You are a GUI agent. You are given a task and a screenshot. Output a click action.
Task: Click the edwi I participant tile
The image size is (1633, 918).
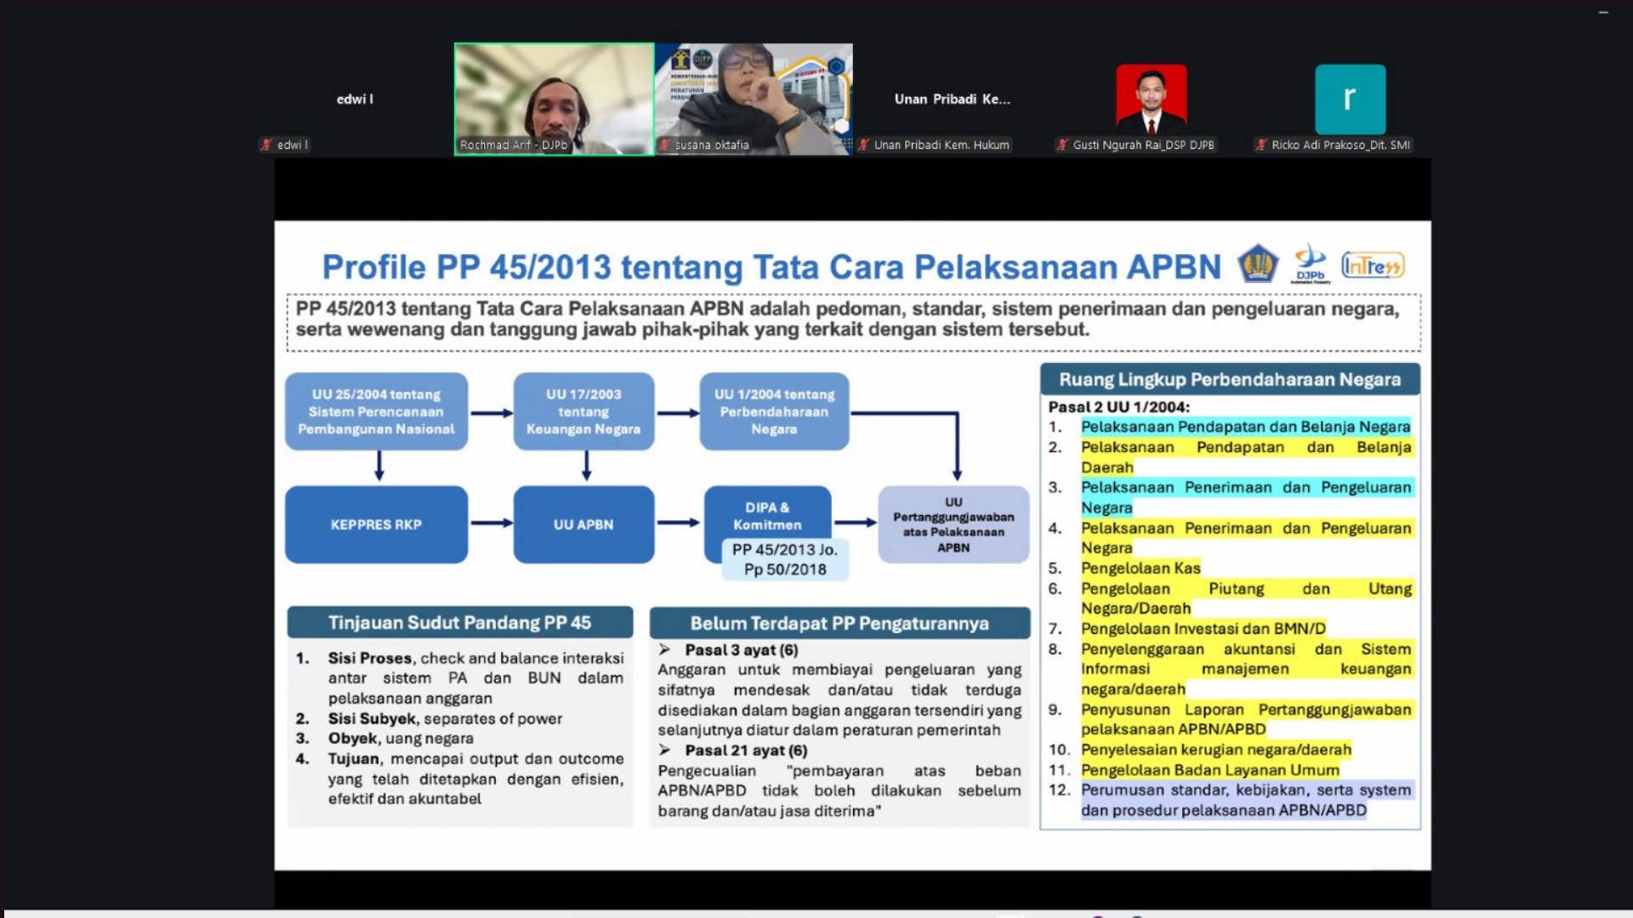click(355, 99)
